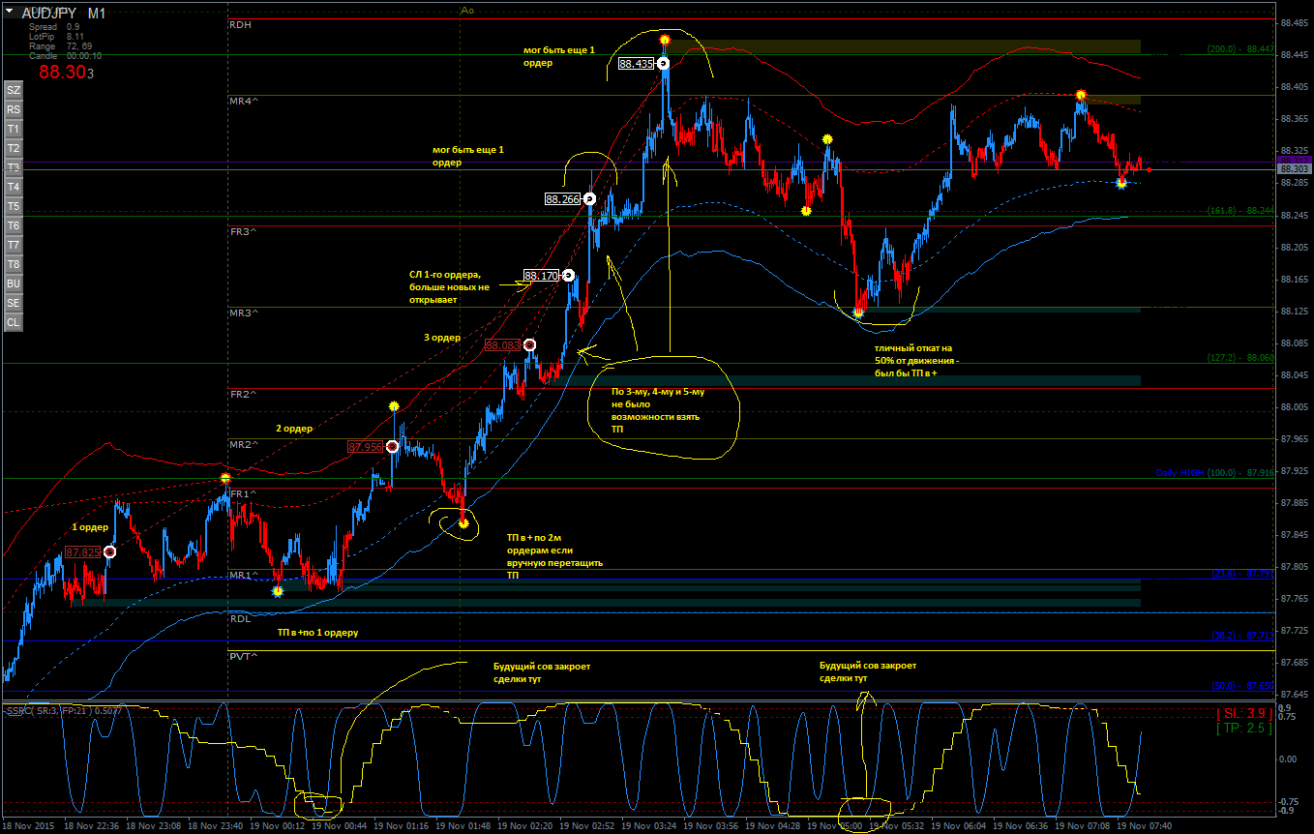Open the chart dropdown arrow beside AUDJPY

coord(9,12)
